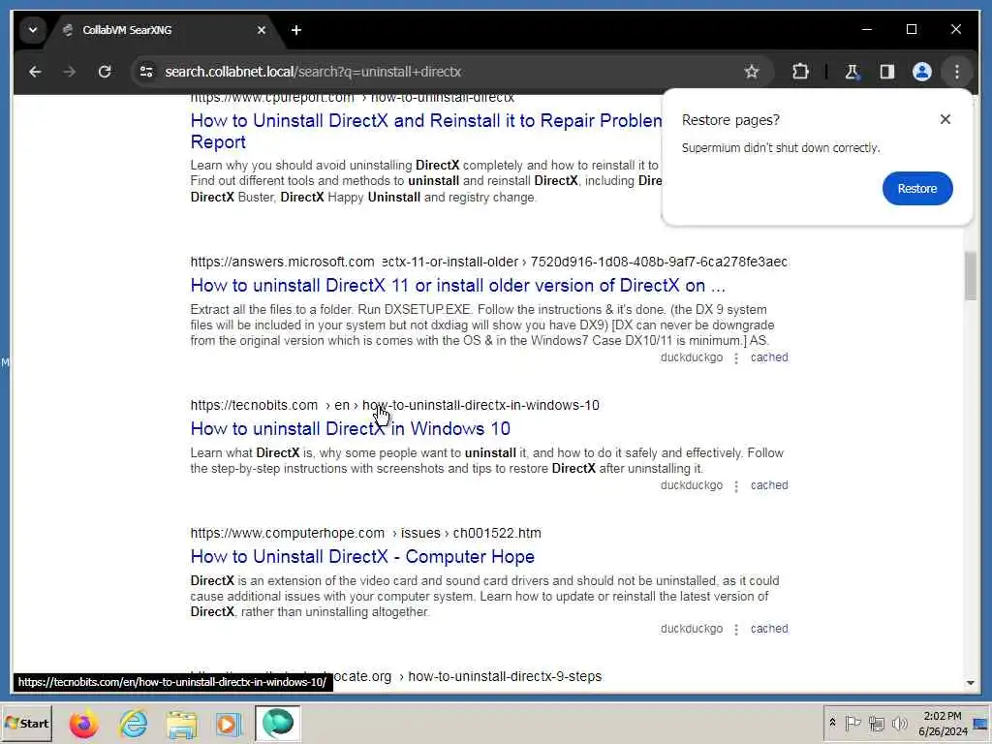Close the CollabVM SearXNG tab
Viewport: 992px width, 744px height.
(x=262, y=30)
